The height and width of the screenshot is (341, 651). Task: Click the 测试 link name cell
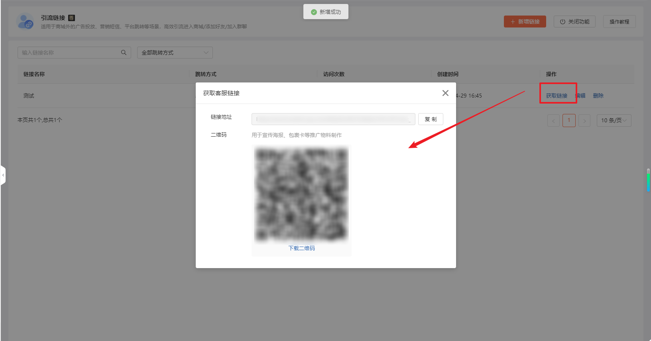29,96
